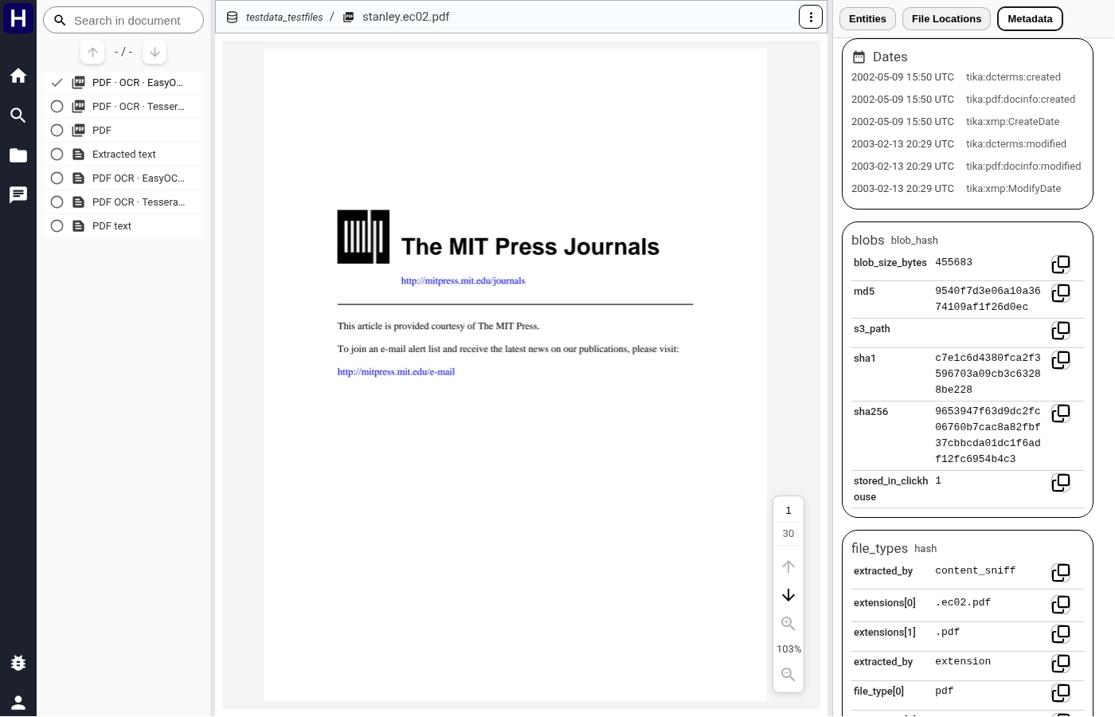The width and height of the screenshot is (1115, 717).
Task: Open the chat icon in left sidebar
Action: [18, 195]
